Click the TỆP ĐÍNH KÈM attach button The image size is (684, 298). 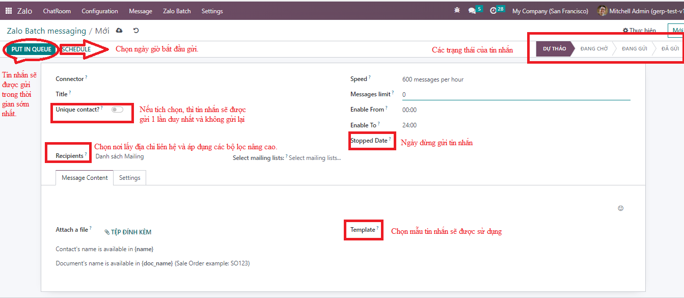pyautogui.click(x=128, y=232)
